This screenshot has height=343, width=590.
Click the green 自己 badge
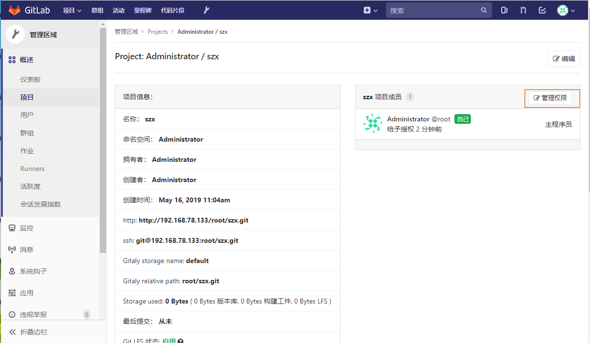463,119
